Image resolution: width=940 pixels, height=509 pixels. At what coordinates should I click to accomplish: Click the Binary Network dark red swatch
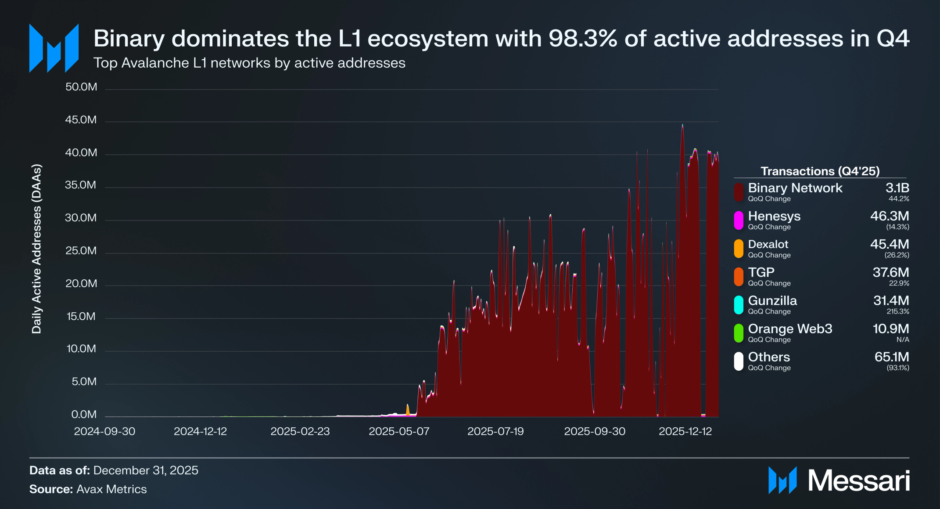739,192
